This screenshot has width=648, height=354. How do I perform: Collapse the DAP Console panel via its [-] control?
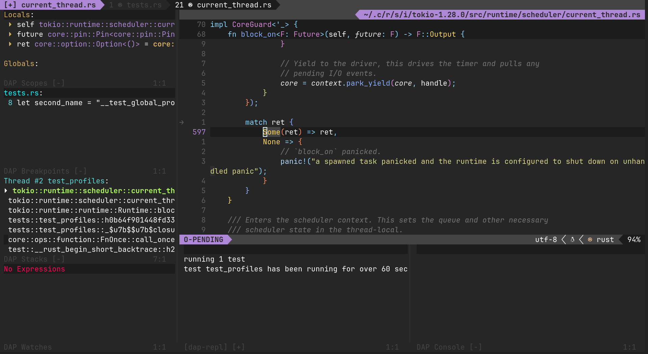click(476, 347)
